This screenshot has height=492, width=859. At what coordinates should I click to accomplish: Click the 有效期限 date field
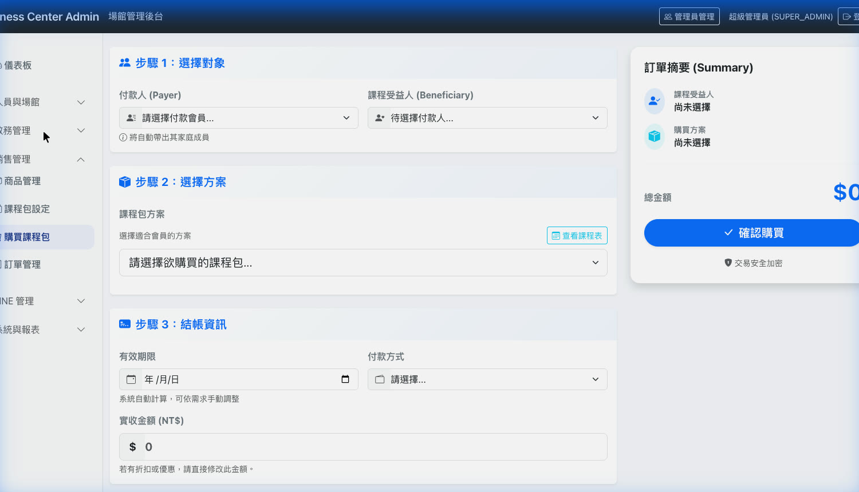click(x=239, y=379)
